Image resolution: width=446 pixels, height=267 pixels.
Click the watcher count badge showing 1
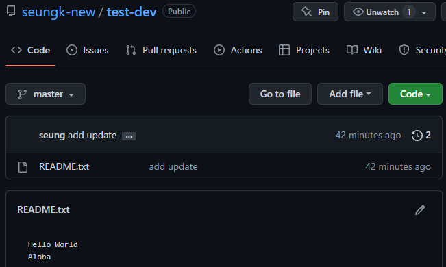pyautogui.click(x=409, y=12)
